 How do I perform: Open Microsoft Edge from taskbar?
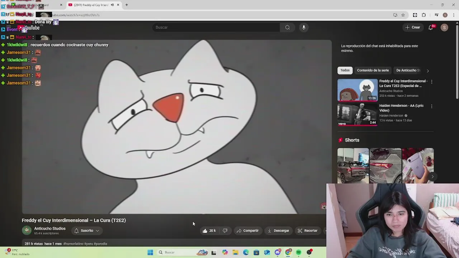pyautogui.click(x=246, y=253)
